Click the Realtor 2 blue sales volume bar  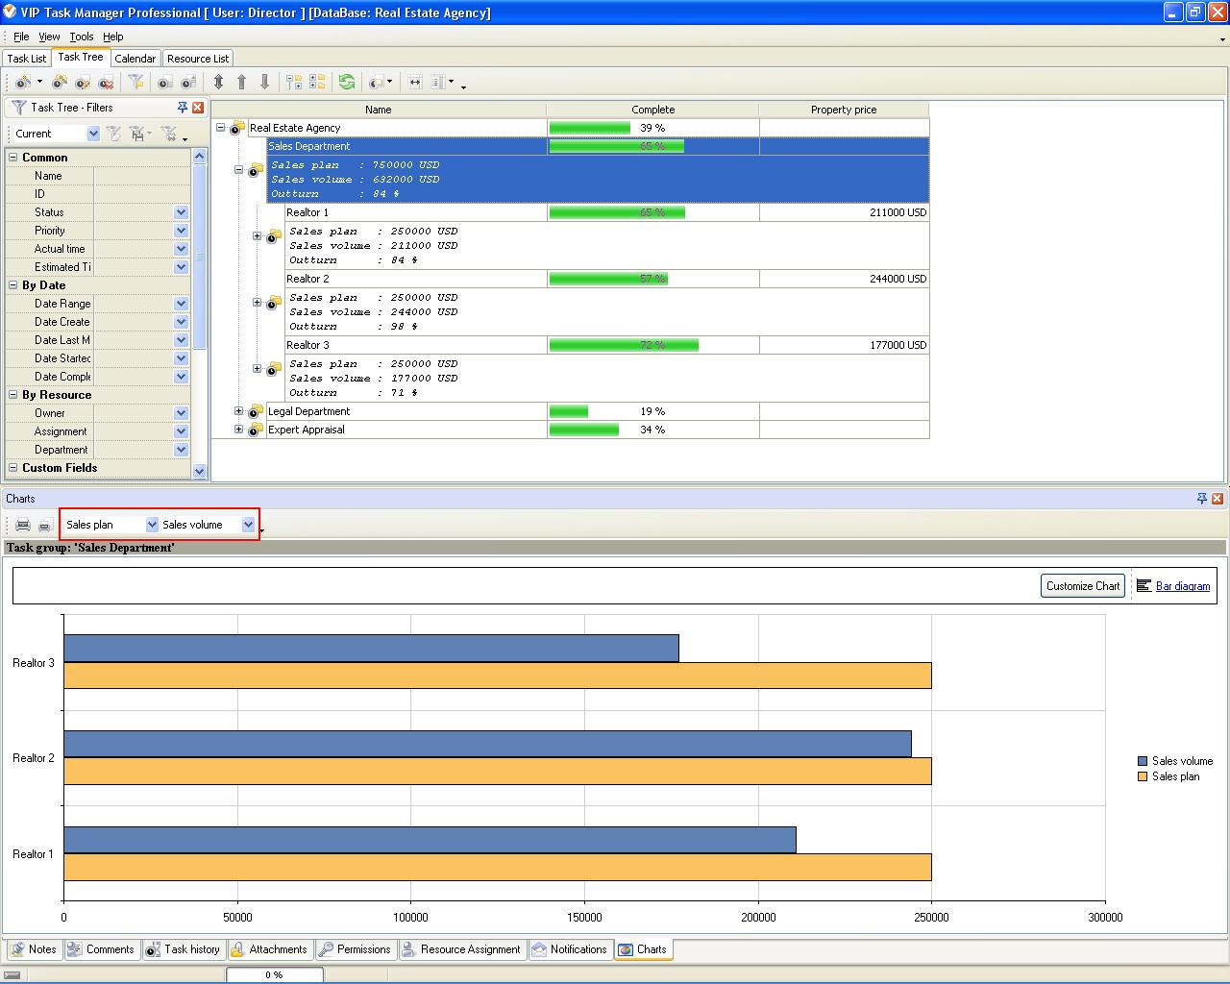pos(487,744)
